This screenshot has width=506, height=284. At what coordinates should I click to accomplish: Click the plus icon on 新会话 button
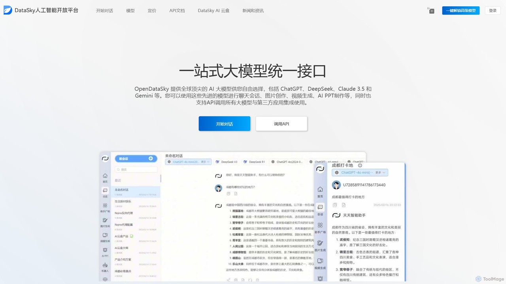coord(151,159)
